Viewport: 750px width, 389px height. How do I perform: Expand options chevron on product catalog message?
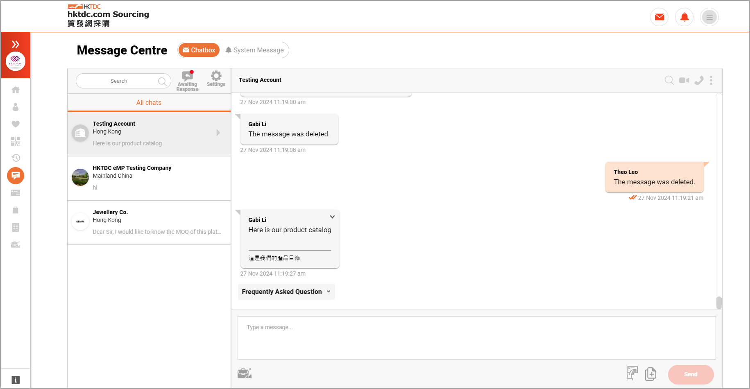coord(332,217)
